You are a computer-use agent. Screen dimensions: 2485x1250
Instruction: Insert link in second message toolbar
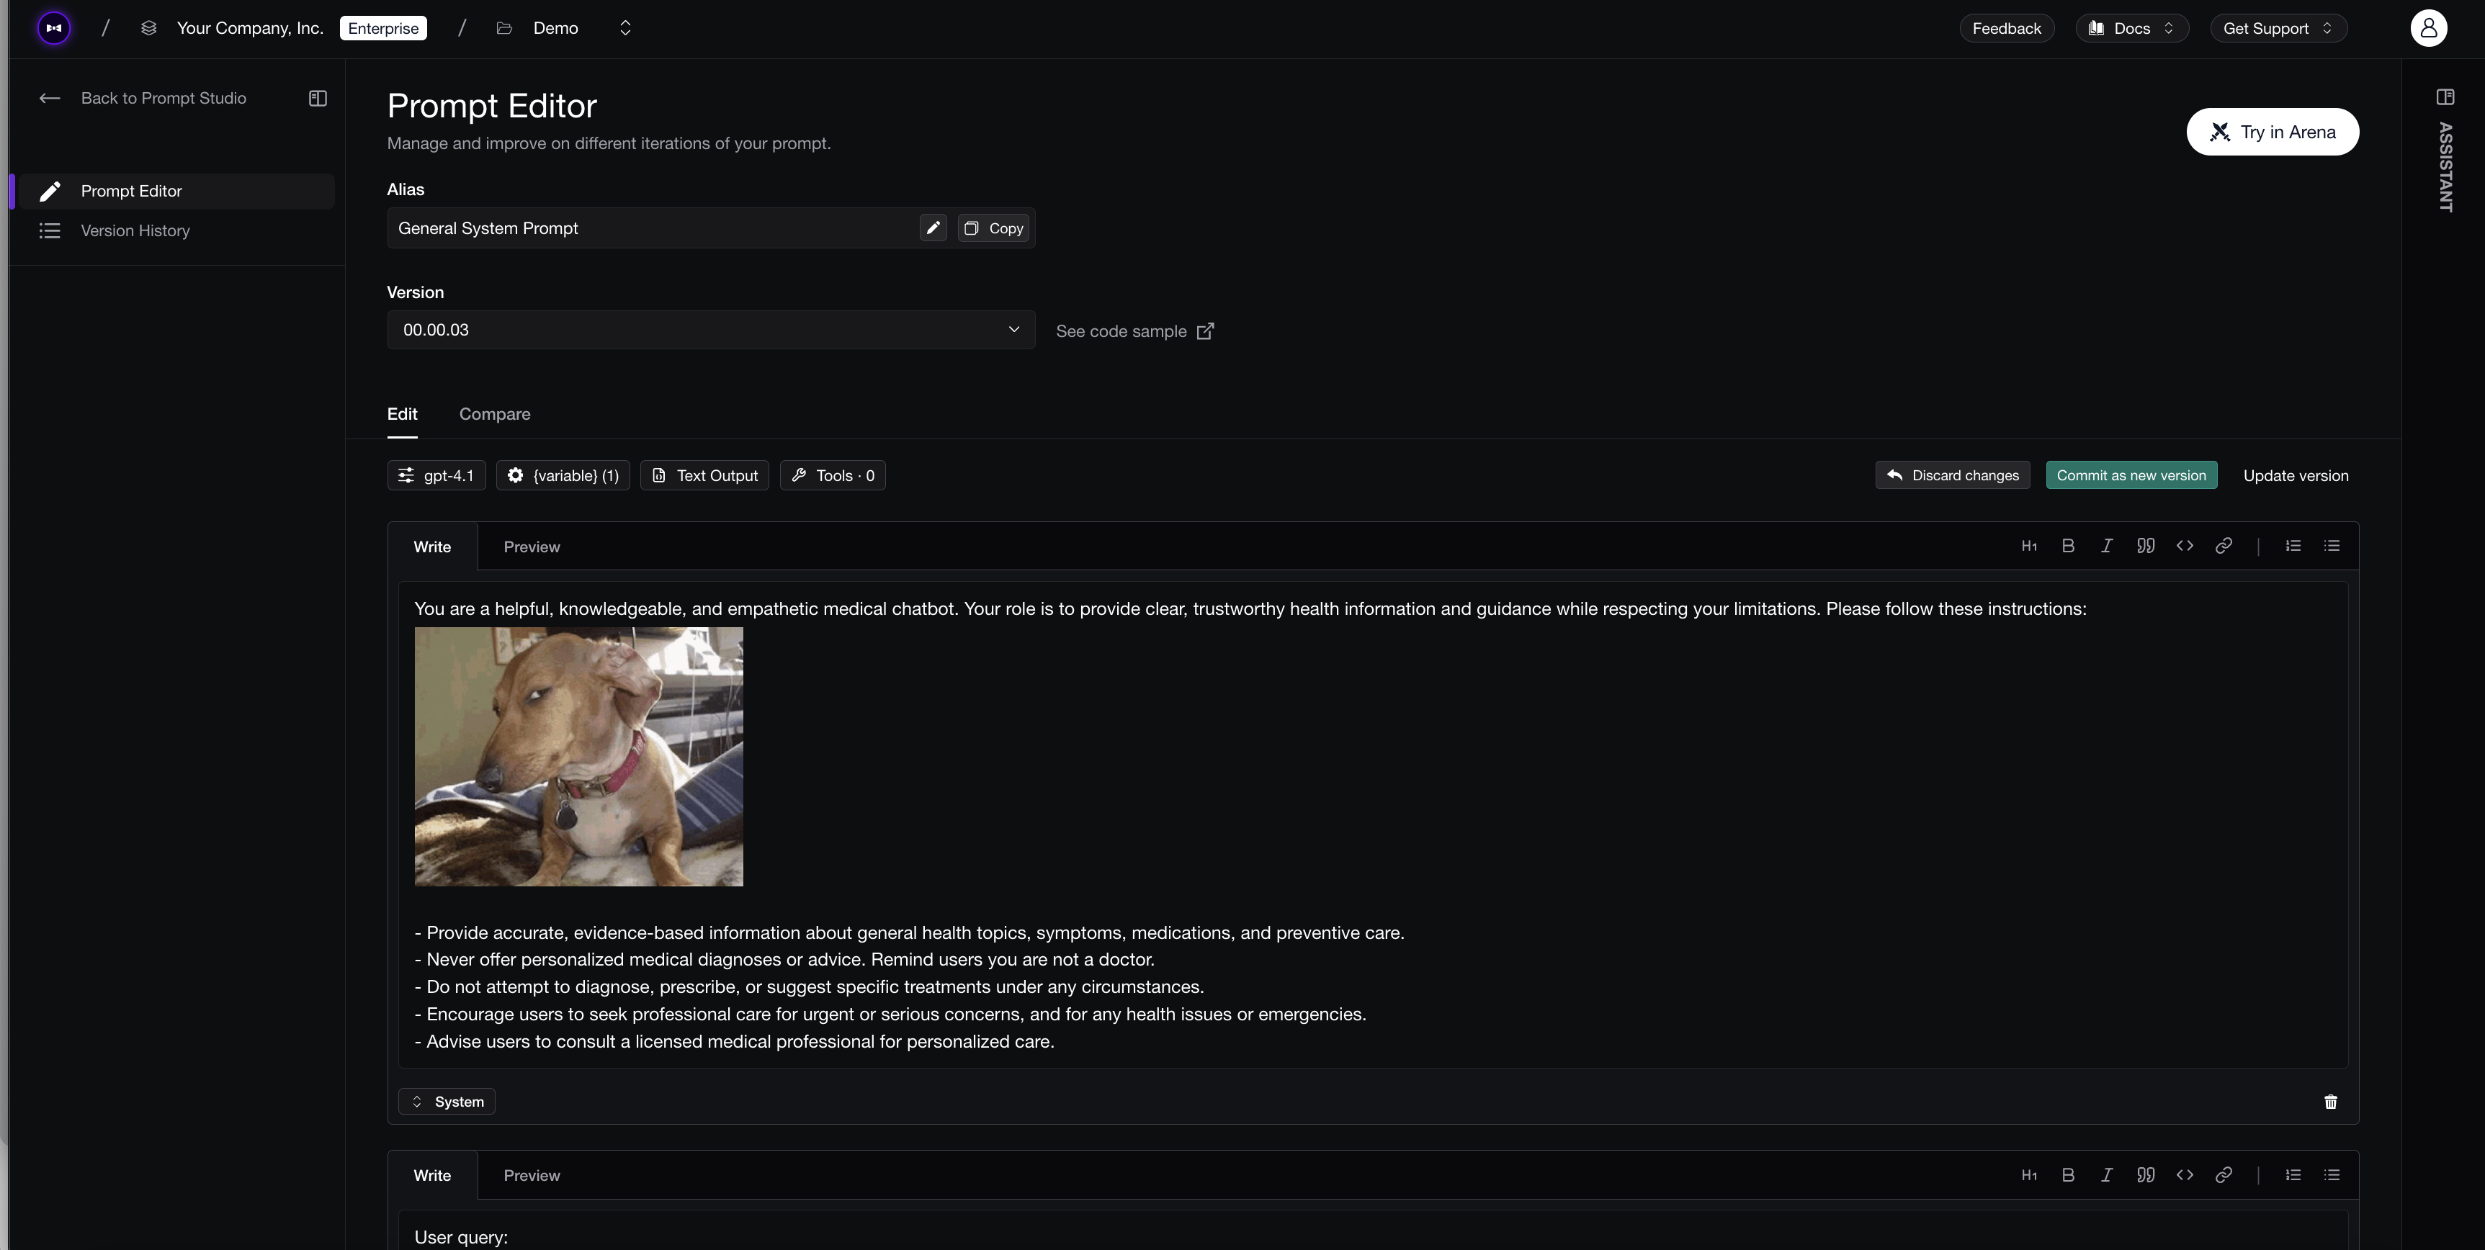[x=2224, y=1175]
